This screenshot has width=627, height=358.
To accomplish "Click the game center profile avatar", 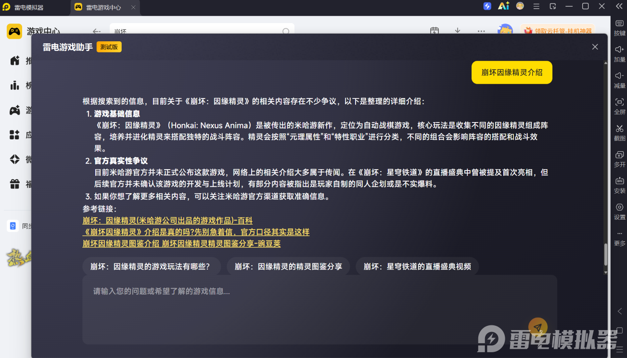I will [505, 29].
